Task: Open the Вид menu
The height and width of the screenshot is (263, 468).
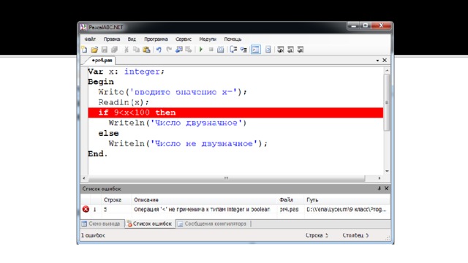Action: tap(132, 39)
